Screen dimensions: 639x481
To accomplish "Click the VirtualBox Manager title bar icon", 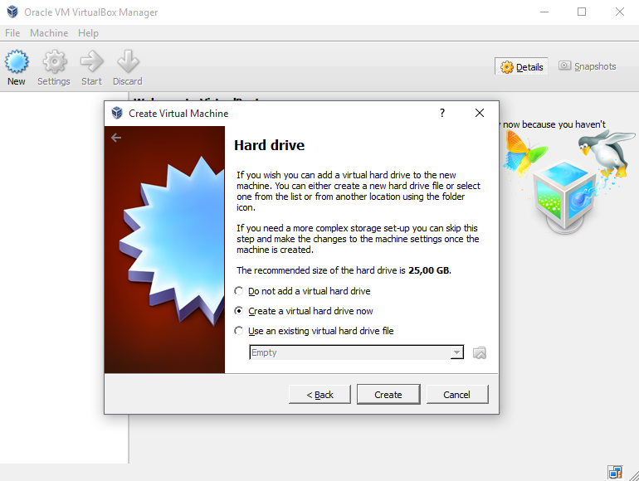I will (12, 12).
